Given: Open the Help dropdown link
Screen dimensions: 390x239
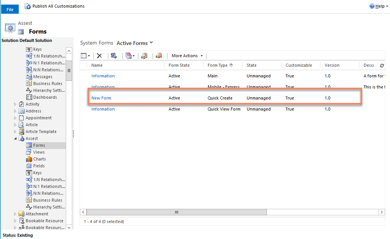Looking at the screenshot, I should click(x=378, y=6).
